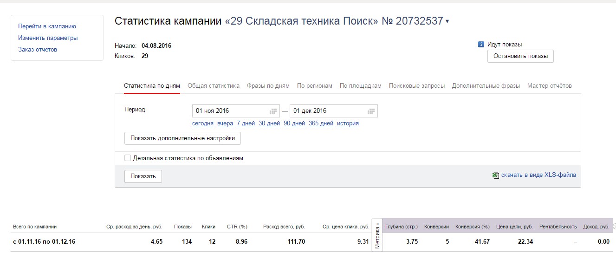Select the 365 дней period link
Image resolution: width=616 pixels, height=253 pixels.
321,123
